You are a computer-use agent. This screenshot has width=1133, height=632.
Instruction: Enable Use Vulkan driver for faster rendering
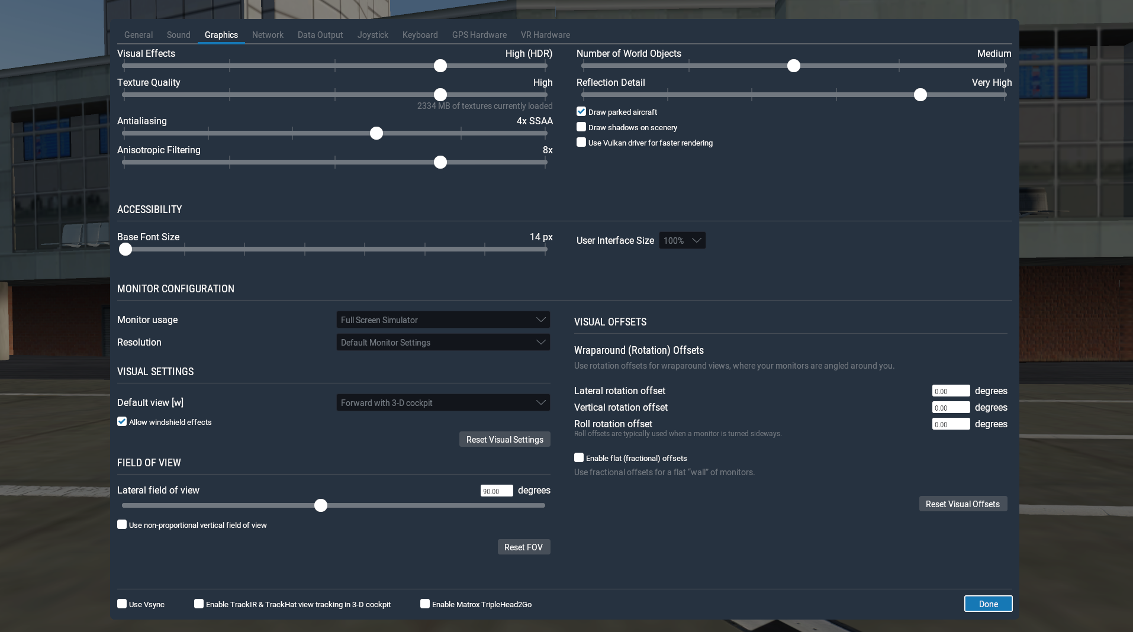pyautogui.click(x=581, y=142)
